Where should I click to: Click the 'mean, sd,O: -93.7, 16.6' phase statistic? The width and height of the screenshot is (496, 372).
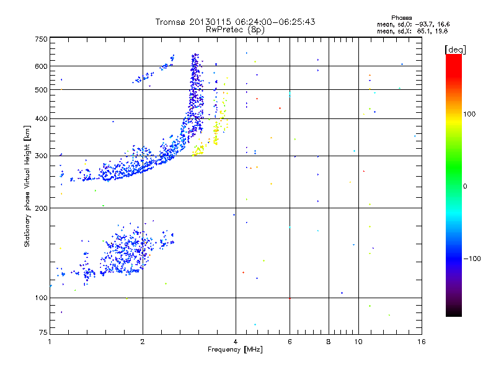coord(413,25)
